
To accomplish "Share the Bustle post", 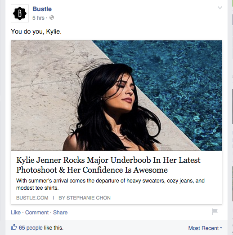I will click(60, 213).
